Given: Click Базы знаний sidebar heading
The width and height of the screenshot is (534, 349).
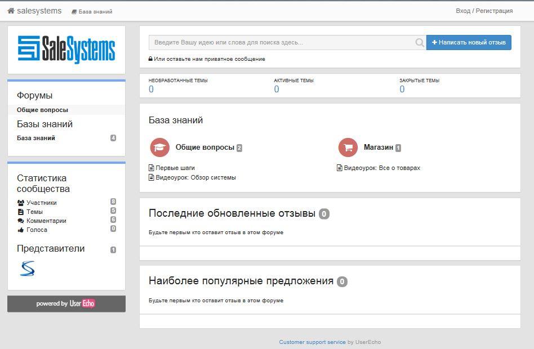Looking at the screenshot, I should point(44,124).
